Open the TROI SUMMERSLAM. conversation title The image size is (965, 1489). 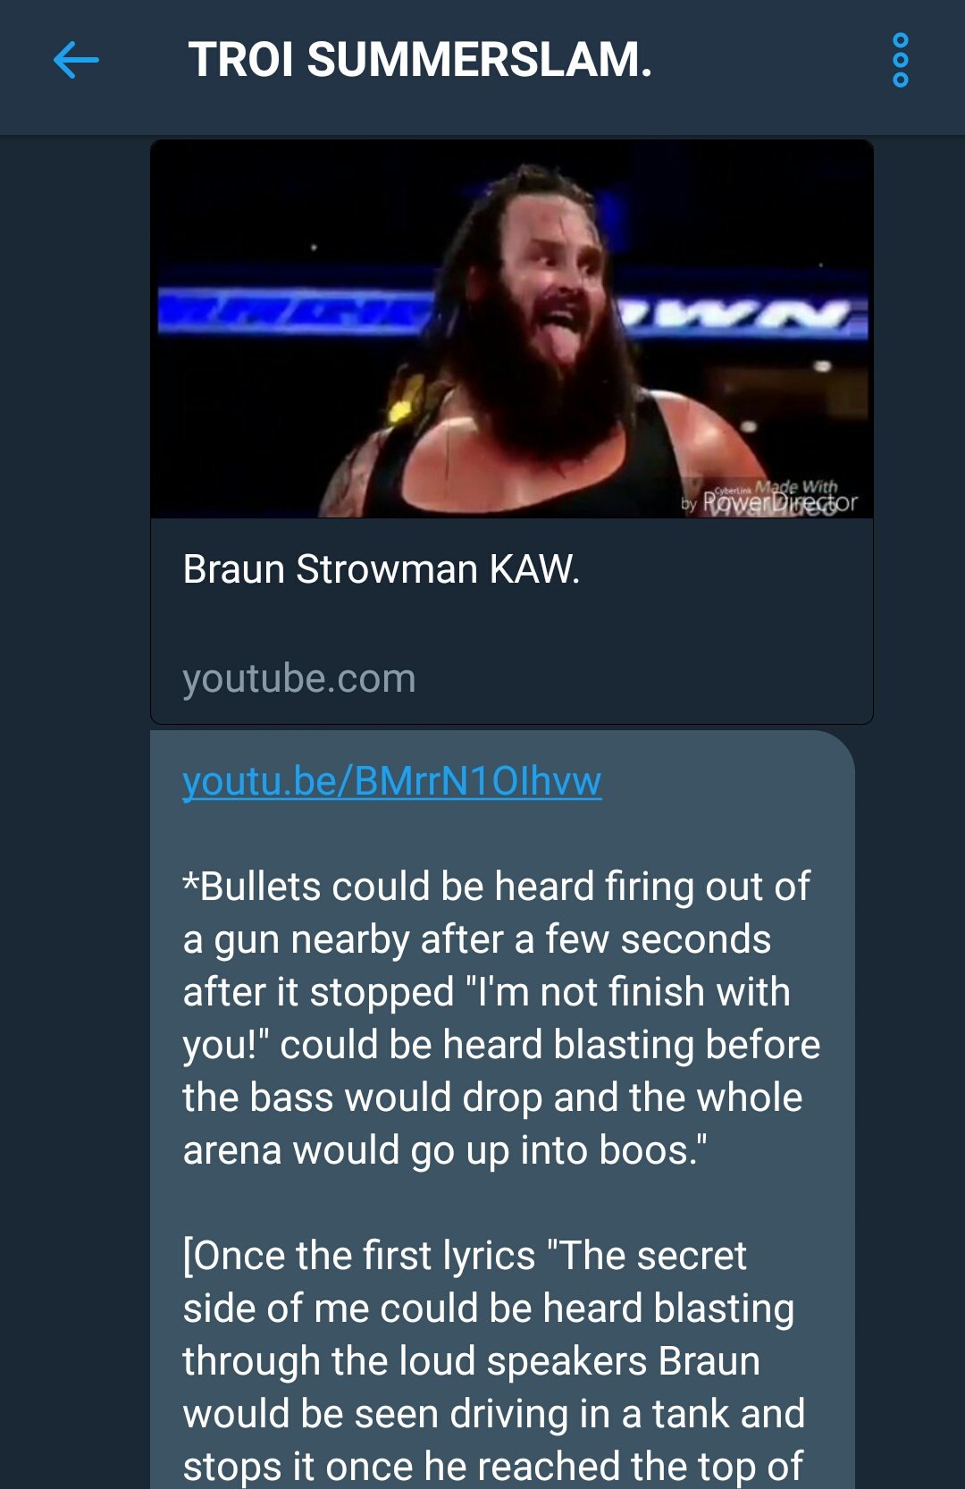tap(420, 61)
